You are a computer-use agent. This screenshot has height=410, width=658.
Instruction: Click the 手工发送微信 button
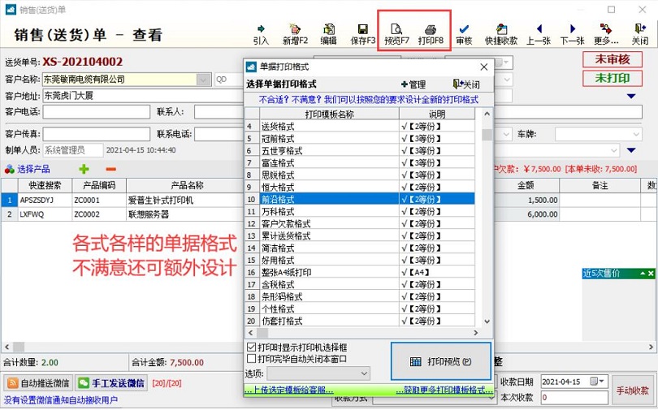[114, 383]
